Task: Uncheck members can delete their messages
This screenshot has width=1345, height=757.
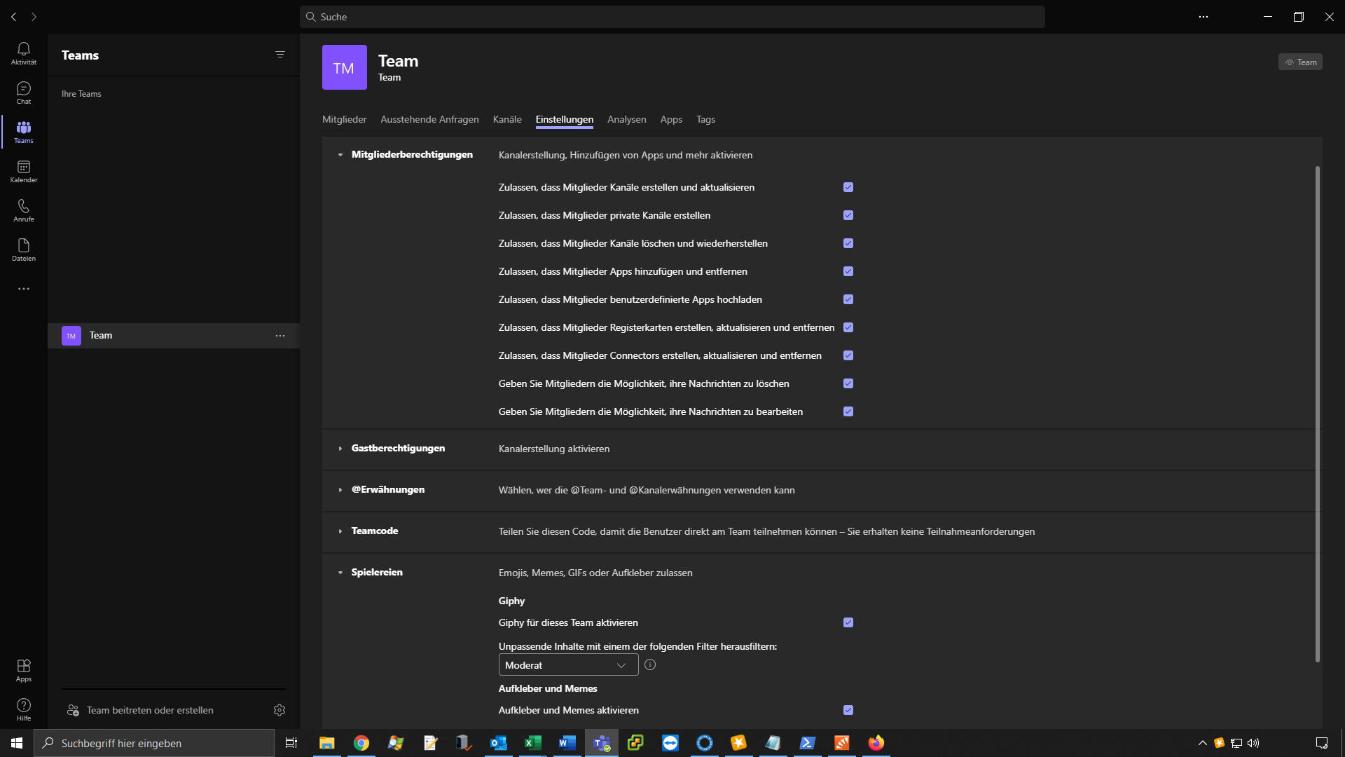Action: (848, 383)
